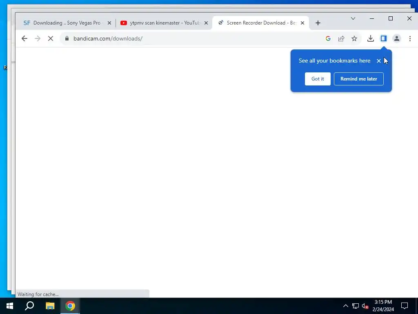Image resolution: width=418 pixels, height=314 pixels.
Task: Open the Google icon in the address bar
Action: pos(328,38)
